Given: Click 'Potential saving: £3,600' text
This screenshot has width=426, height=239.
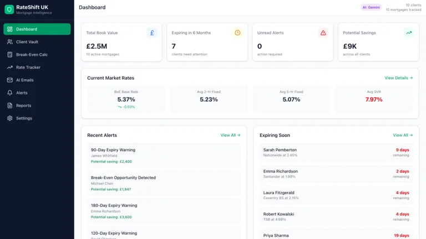Looking at the screenshot, I should pyautogui.click(x=111, y=217).
